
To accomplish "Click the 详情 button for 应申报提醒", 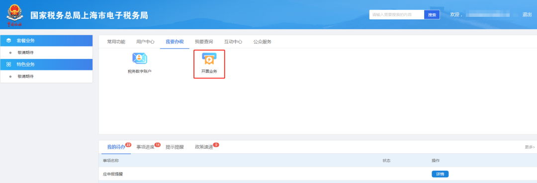I will [x=440, y=174].
